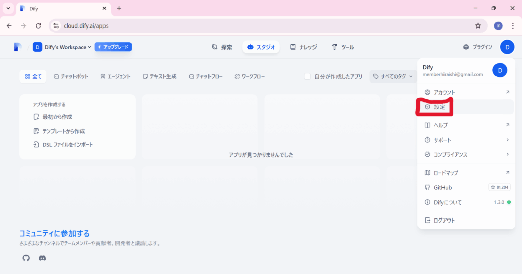
Task: Click the アップグレード upgrade button
Action: click(x=113, y=47)
